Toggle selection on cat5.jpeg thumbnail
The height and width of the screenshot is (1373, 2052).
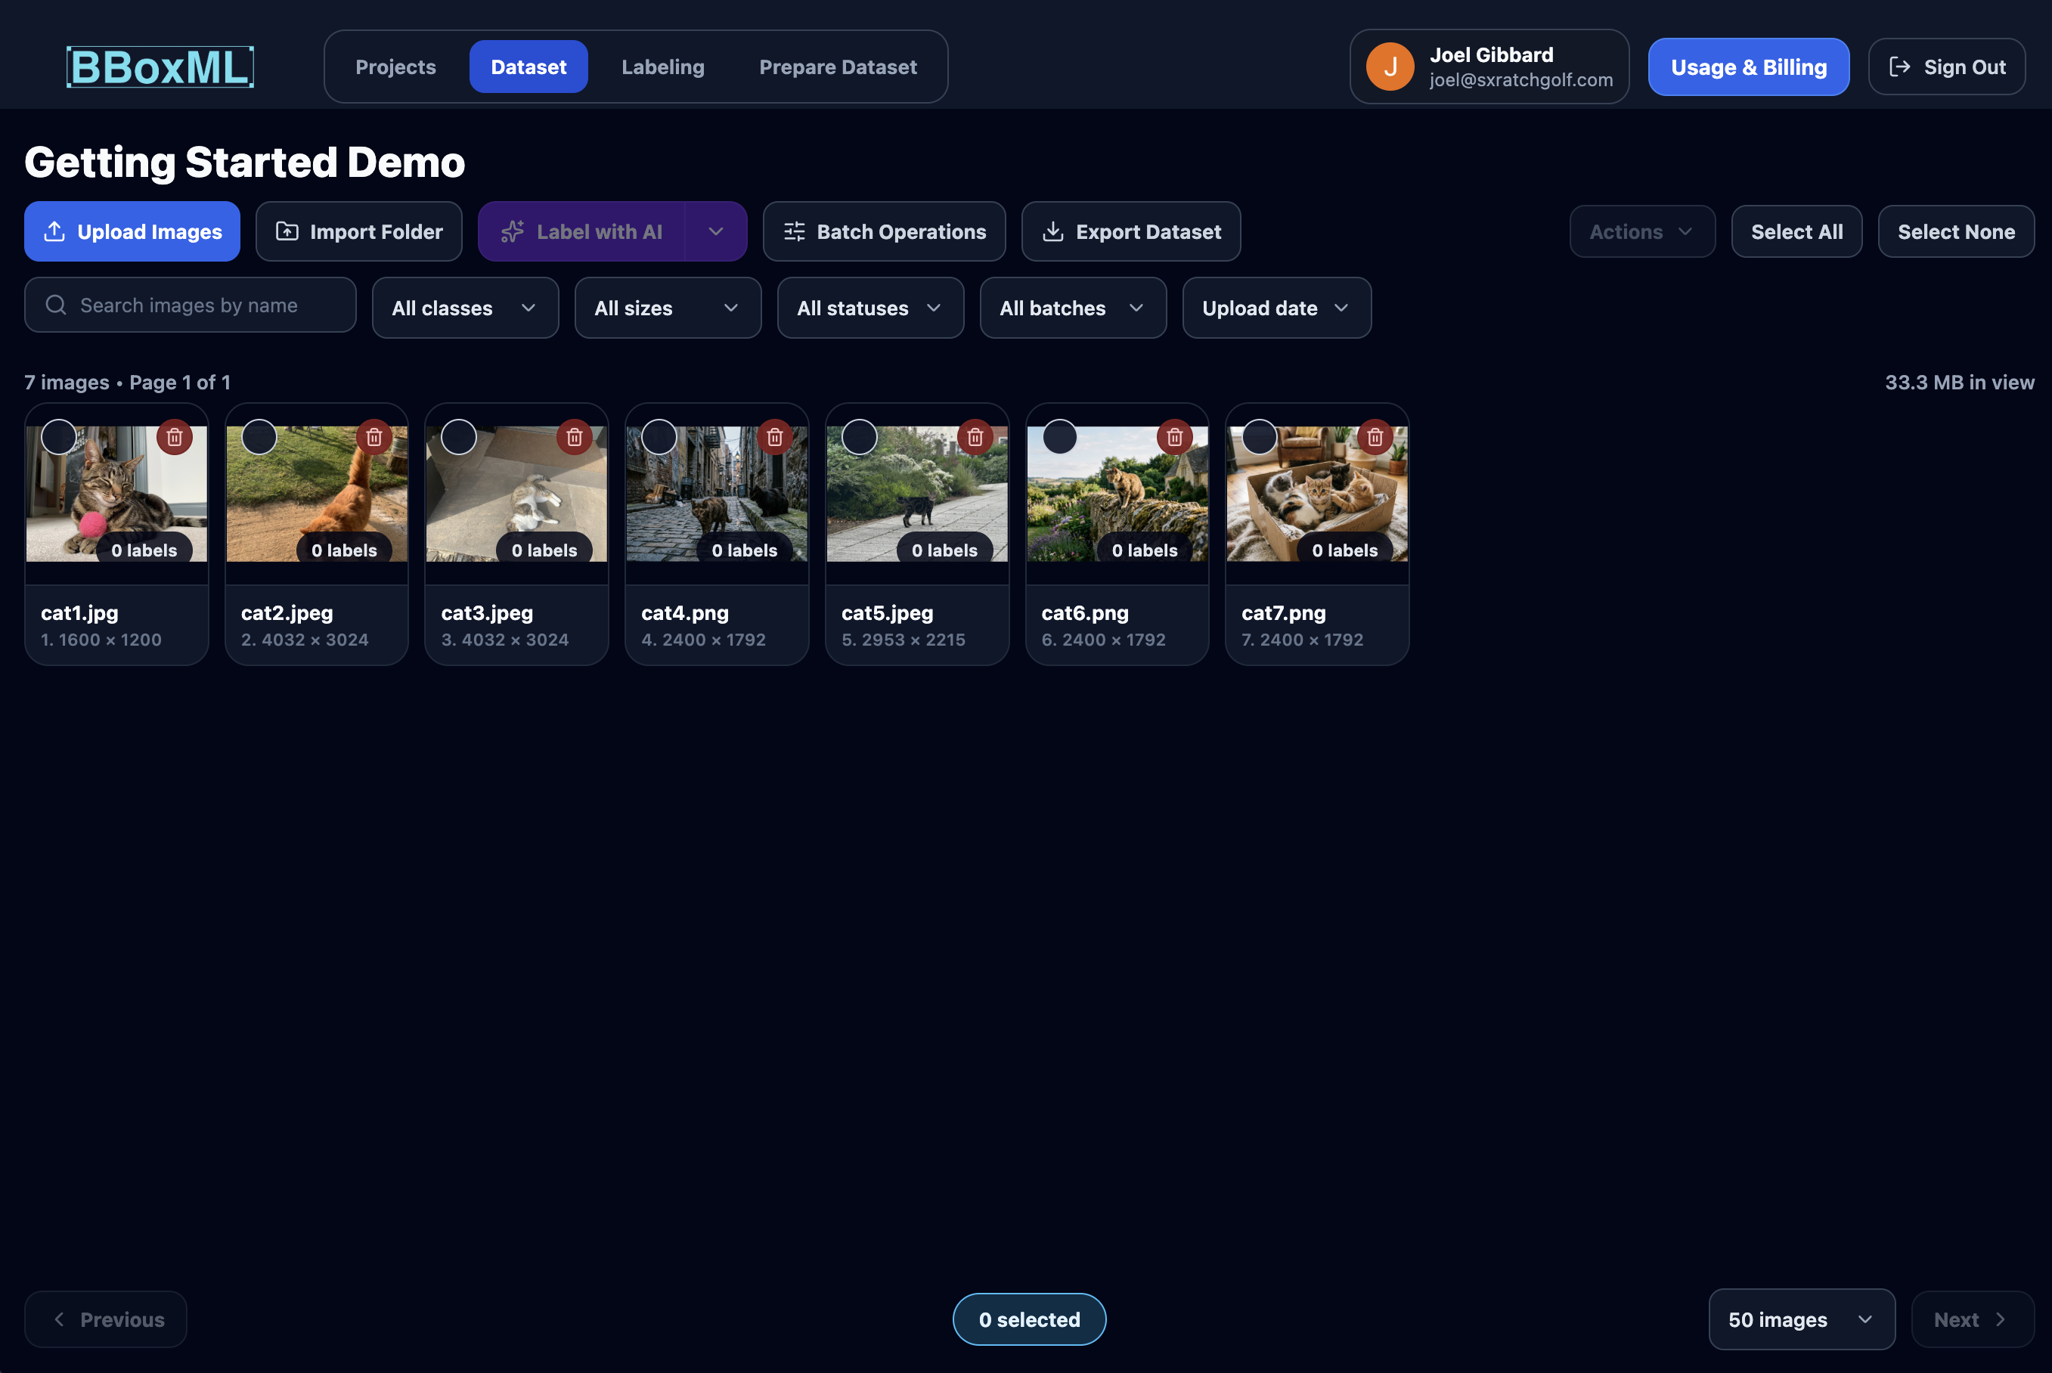(859, 436)
